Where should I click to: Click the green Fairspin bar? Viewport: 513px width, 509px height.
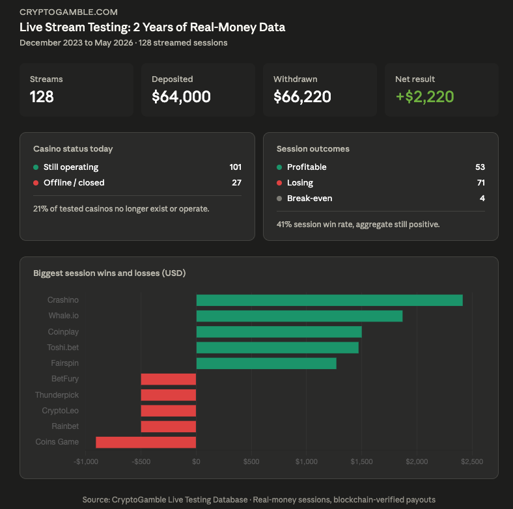click(266, 363)
